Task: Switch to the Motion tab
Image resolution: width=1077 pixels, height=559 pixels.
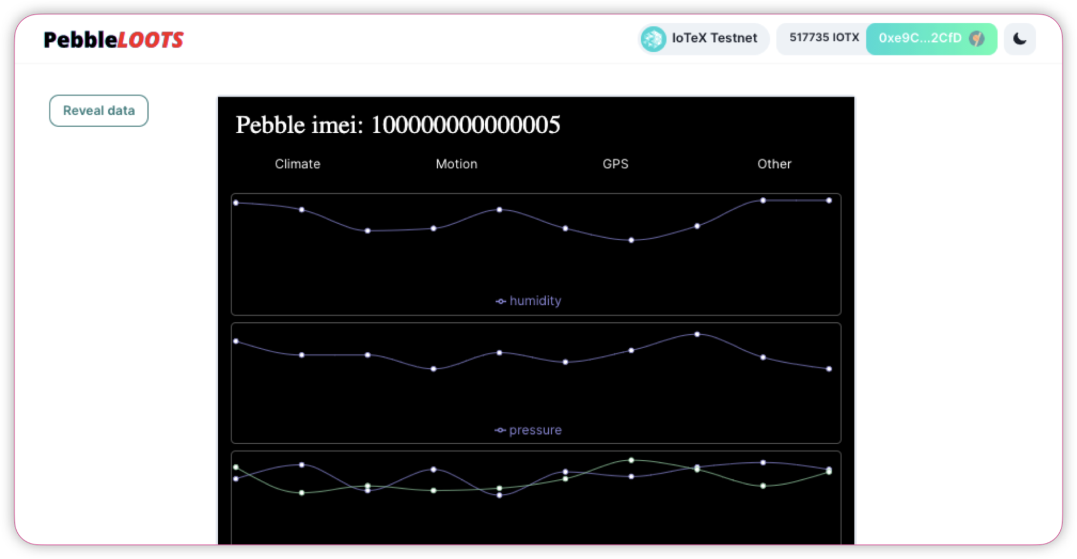Action: [x=456, y=164]
